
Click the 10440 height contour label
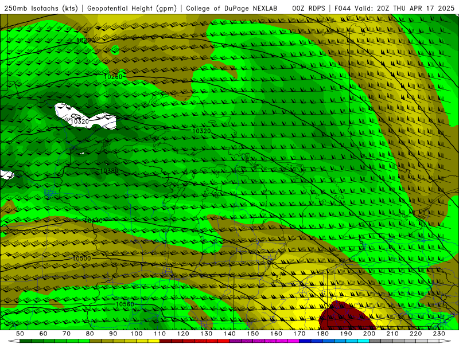click(94, 221)
